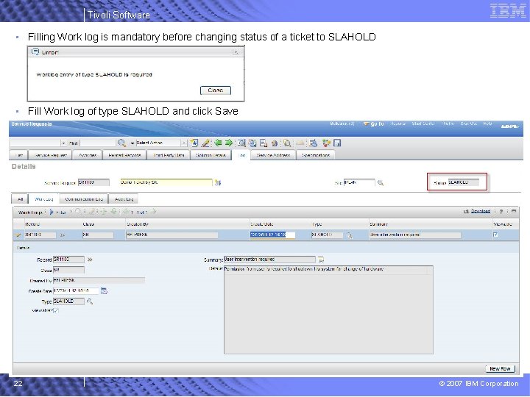Screen dimensions: 530x397
Task: Click the new record icon after Select Action
Action: coord(194,143)
